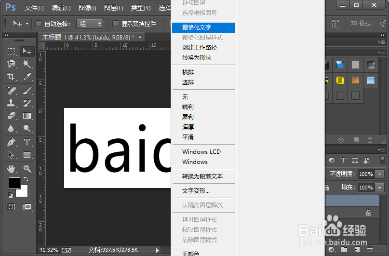
Task: Select the Clone Stamp tool
Action: [x=11, y=103]
